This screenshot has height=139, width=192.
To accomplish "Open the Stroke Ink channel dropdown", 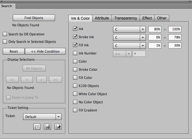I will coord(129,37).
